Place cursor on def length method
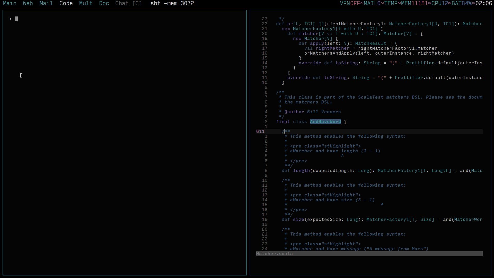Screen dimensions: 494x278 (301, 171)
